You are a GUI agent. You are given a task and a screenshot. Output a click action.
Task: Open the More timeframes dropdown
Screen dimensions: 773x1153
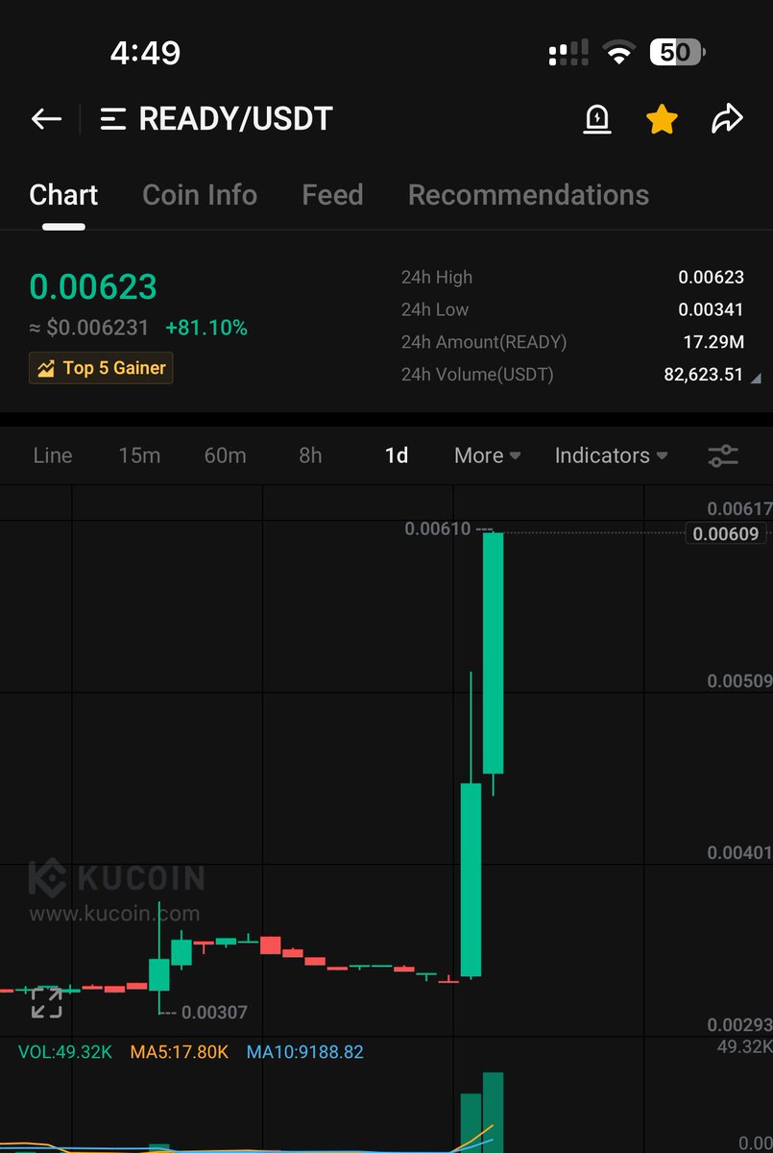(x=488, y=455)
